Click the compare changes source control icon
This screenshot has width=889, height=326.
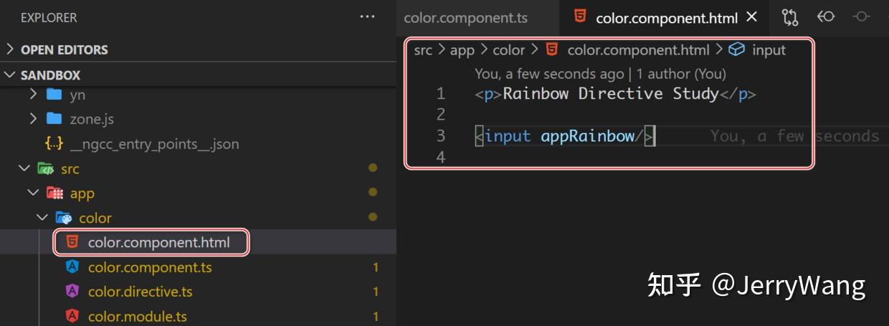tap(790, 17)
